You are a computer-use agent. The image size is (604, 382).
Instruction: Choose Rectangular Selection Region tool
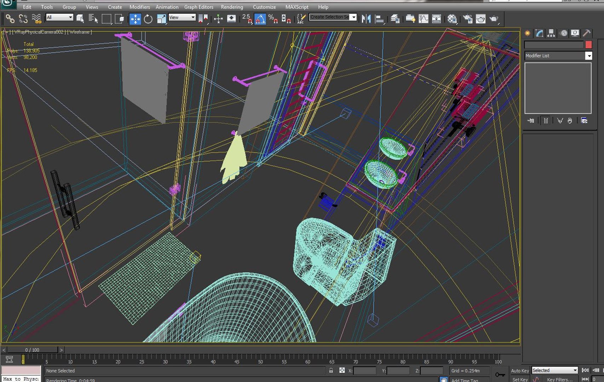[107, 19]
